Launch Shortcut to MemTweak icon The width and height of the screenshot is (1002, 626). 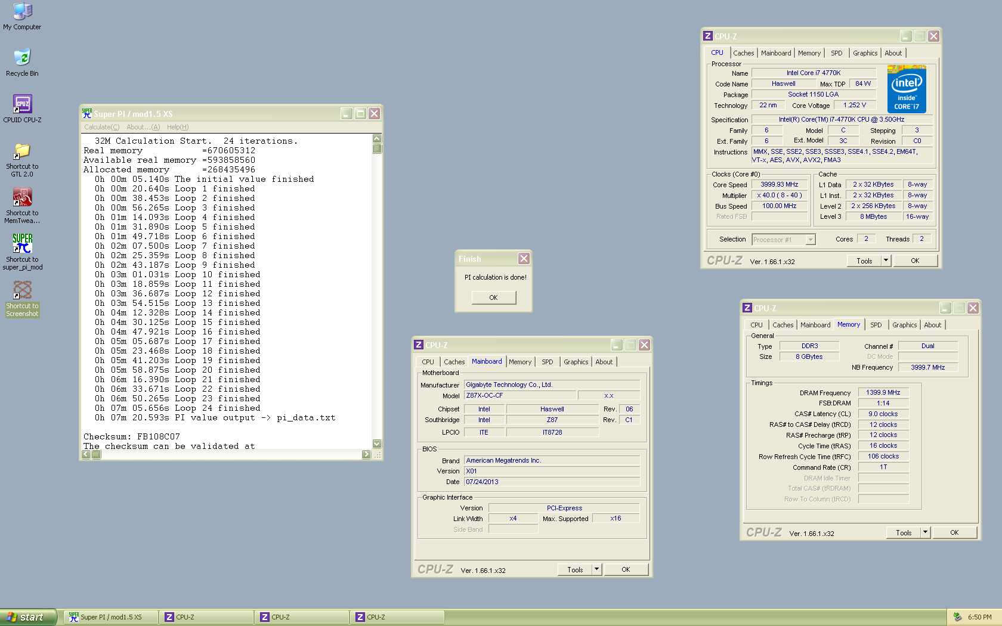tap(23, 197)
